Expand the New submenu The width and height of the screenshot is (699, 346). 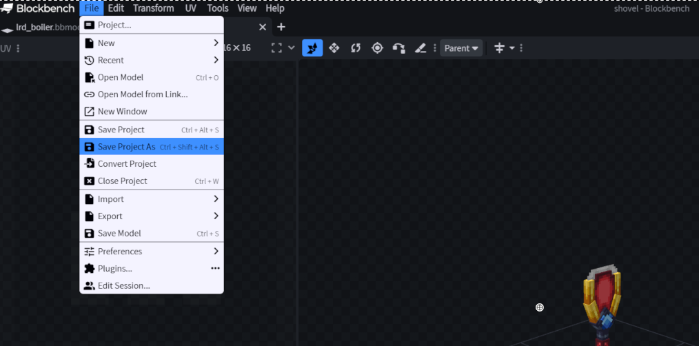[x=152, y=43]
